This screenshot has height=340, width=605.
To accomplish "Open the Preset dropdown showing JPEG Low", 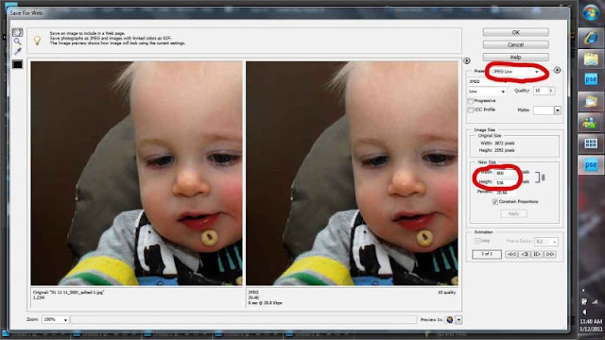I will (515, 72).
